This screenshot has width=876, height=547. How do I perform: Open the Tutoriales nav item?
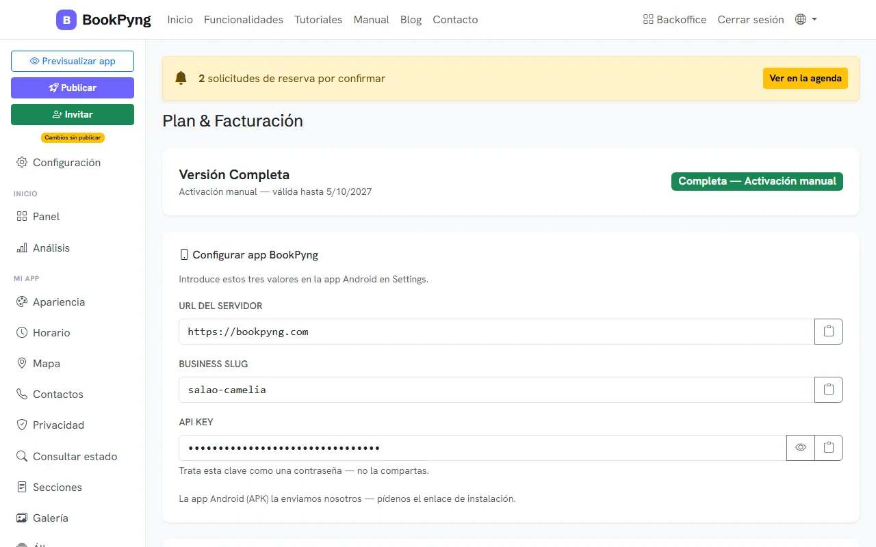point(318,20)
